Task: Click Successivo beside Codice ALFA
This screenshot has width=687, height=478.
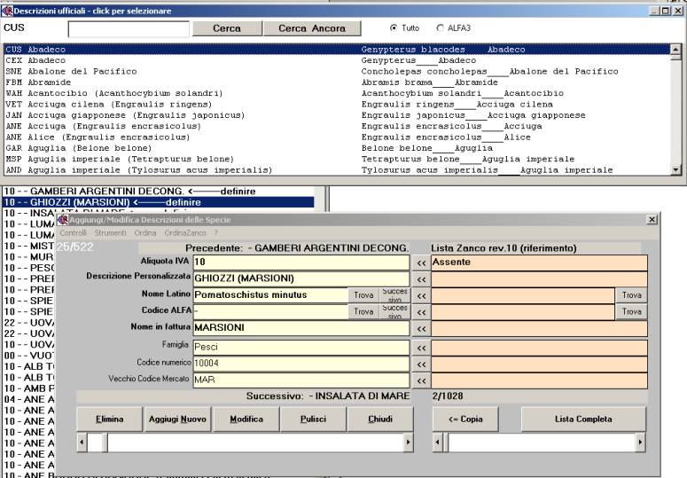Action: pyautogui.click(x=394, y=311)
